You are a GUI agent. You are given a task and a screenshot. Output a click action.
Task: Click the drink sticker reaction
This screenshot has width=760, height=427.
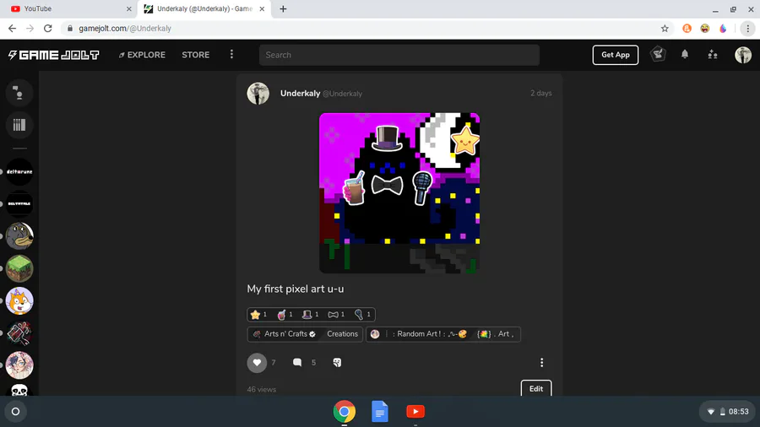click(285, 315)
